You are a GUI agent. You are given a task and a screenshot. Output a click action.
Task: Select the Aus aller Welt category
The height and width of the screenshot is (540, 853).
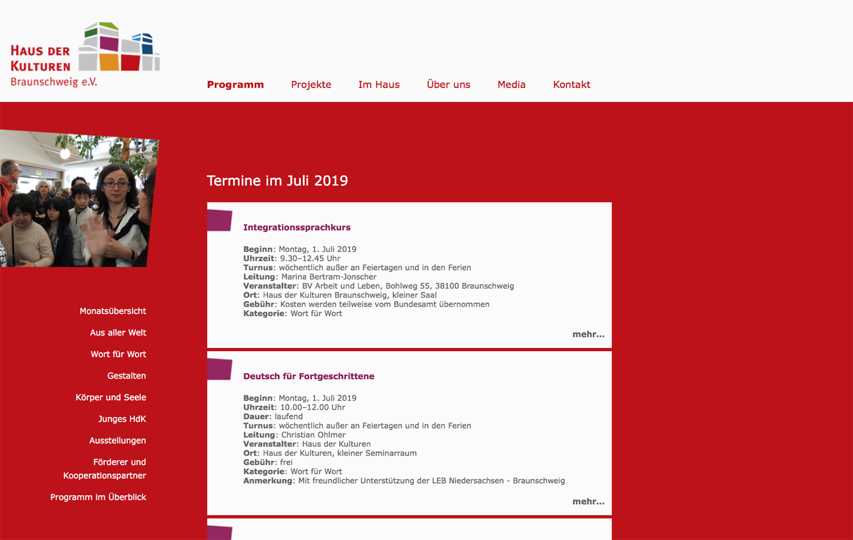(x=118, y=333)
